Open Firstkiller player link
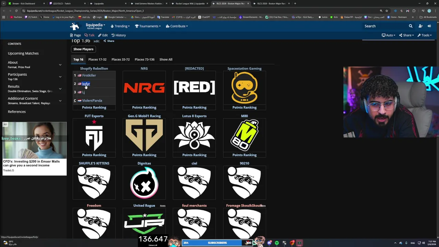This screenshot has width=439, height=247. pyautogui.click(x=89, y=75)
